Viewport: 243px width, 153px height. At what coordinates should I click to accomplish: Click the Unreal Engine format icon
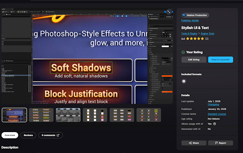(184, 81)
